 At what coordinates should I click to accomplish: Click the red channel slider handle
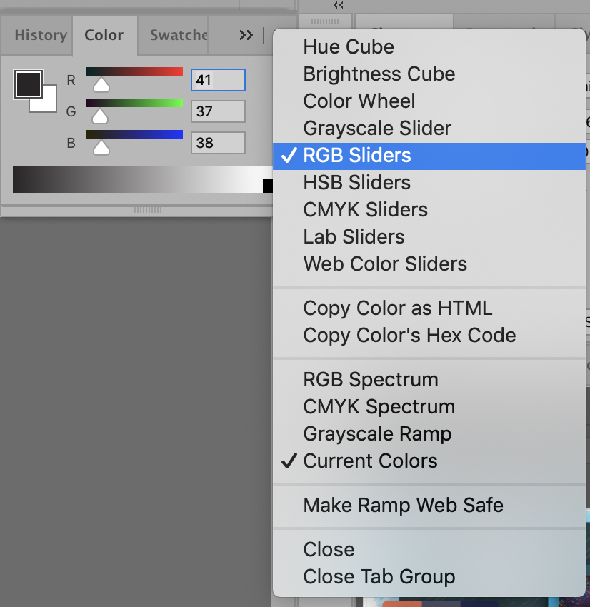click(x=101, y=85)
